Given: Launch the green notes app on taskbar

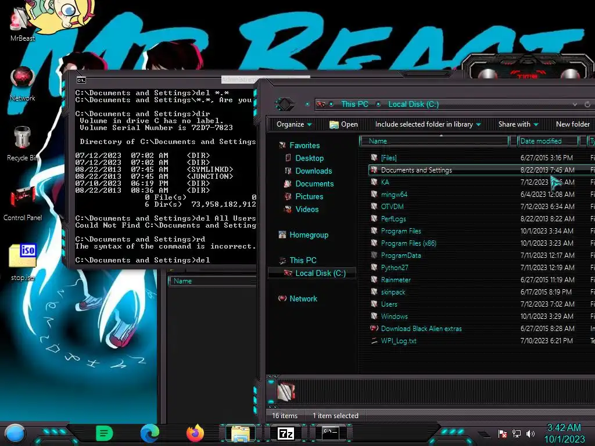Looking at the screenshot, I should pos(105,433).
